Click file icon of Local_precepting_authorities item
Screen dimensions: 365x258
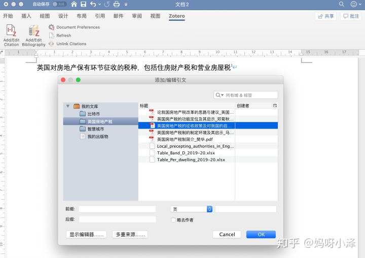point(152,146)
